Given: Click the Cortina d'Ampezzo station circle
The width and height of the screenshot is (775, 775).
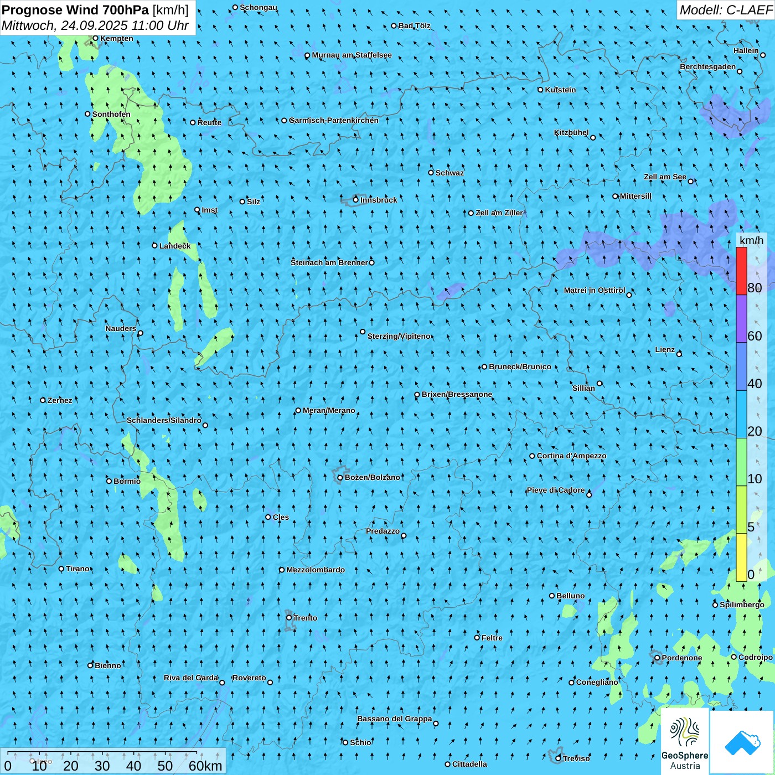Looking at the screenshot, I should click(x=533, y=456).
